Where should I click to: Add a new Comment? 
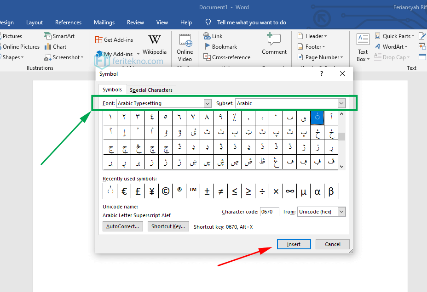274,44
